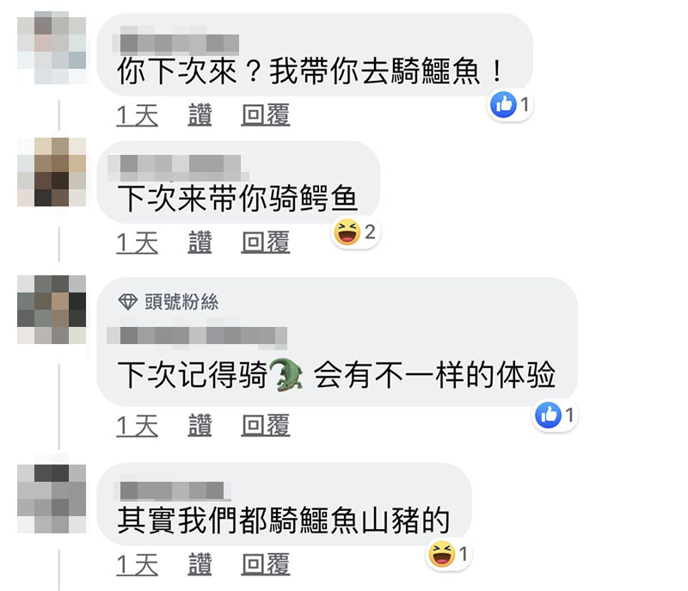Reply to the first comment via 回覆

[266, 115]
